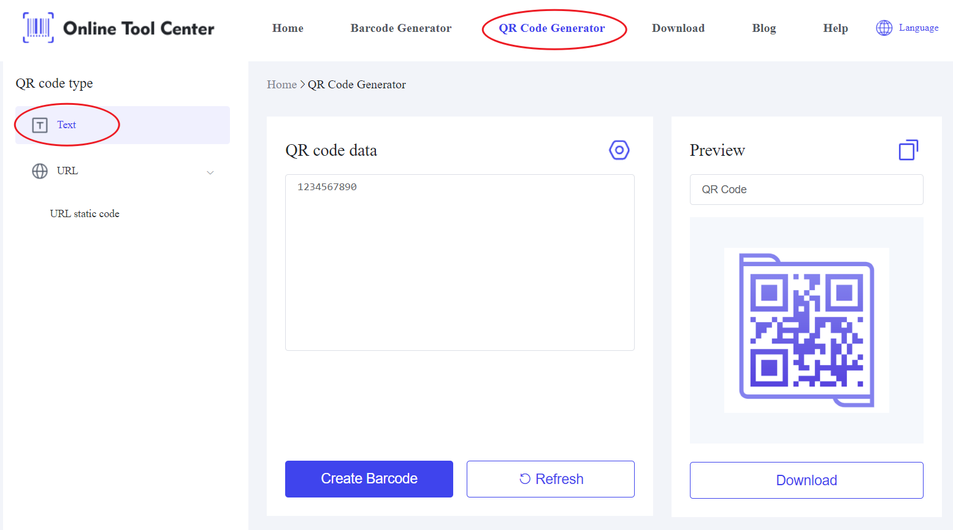Screen dimensions: 953x530
Task: Click the Preview heading
Action: (x=718, y=150)
